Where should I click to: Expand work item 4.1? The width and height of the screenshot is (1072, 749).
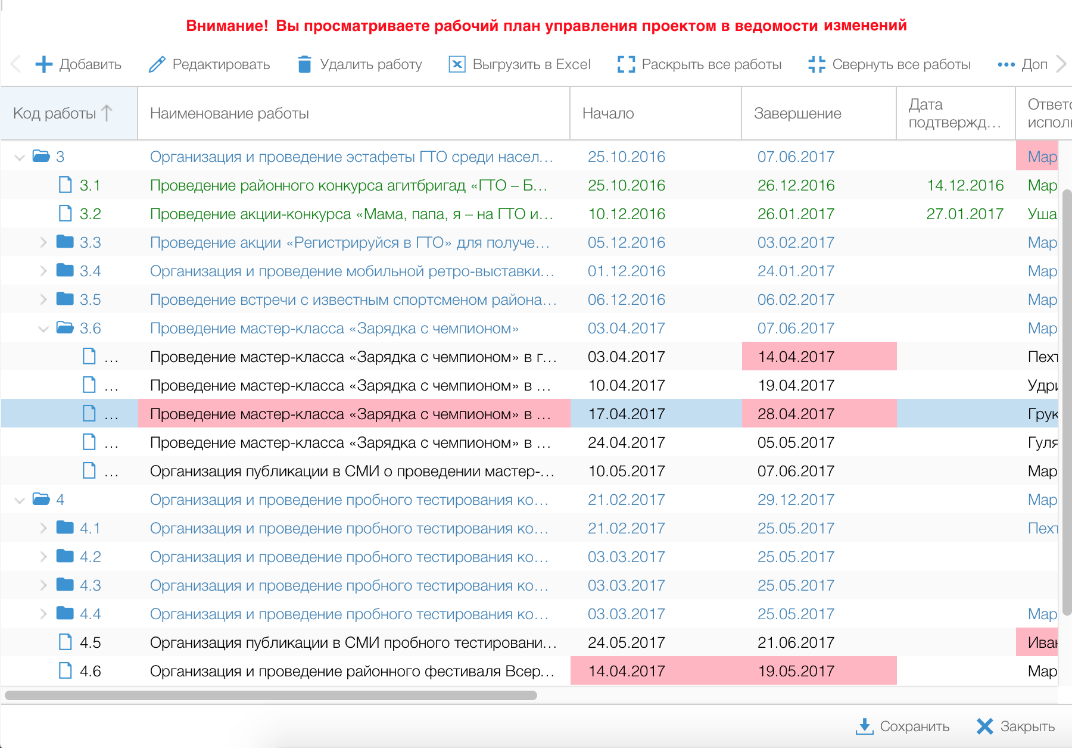click(43, 528)
